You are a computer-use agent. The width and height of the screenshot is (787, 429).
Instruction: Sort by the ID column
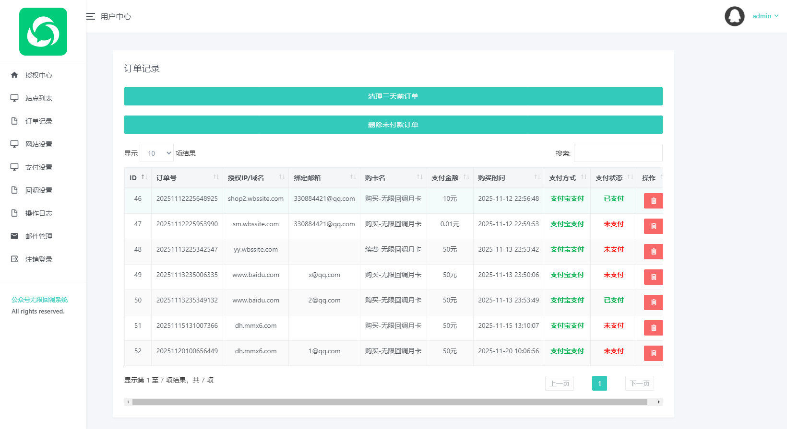(138, 178)
